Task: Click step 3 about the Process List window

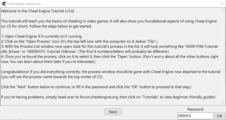Action: point(82,46)
